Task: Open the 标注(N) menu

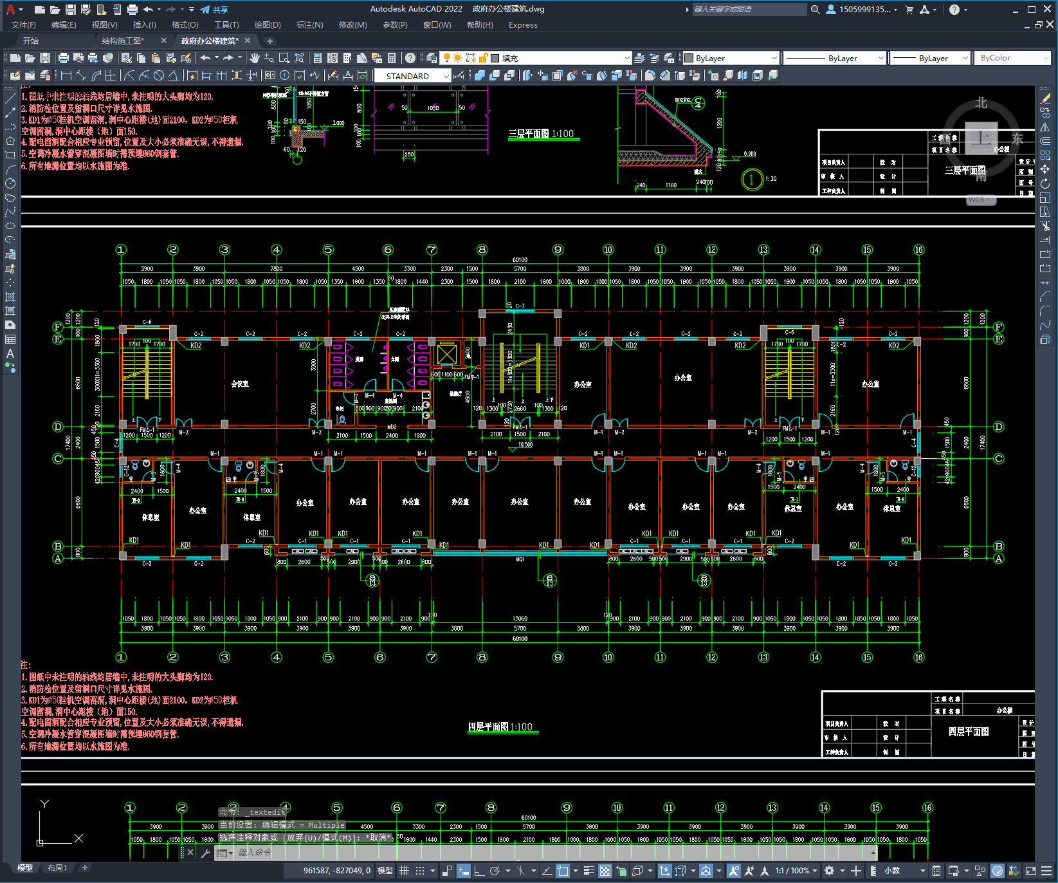Action: click(309, 25)
